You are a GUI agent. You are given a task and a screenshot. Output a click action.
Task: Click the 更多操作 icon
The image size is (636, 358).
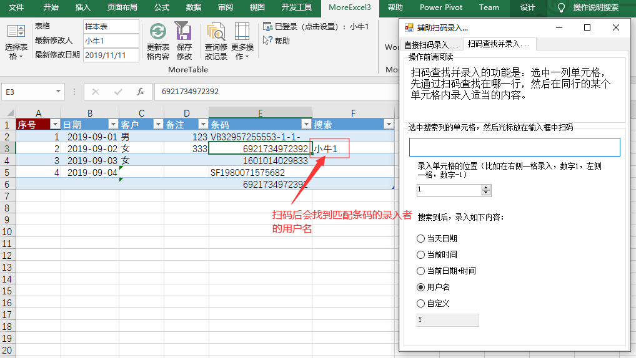(242, 32)
